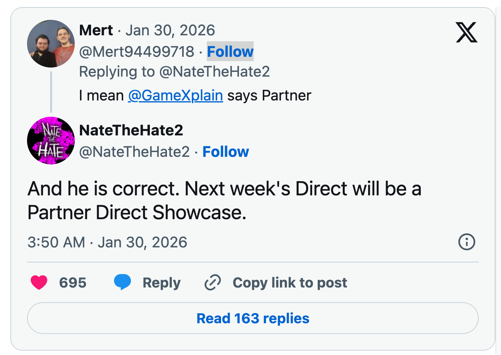
Task: Click the X logo icon
Action: (466, 33)
